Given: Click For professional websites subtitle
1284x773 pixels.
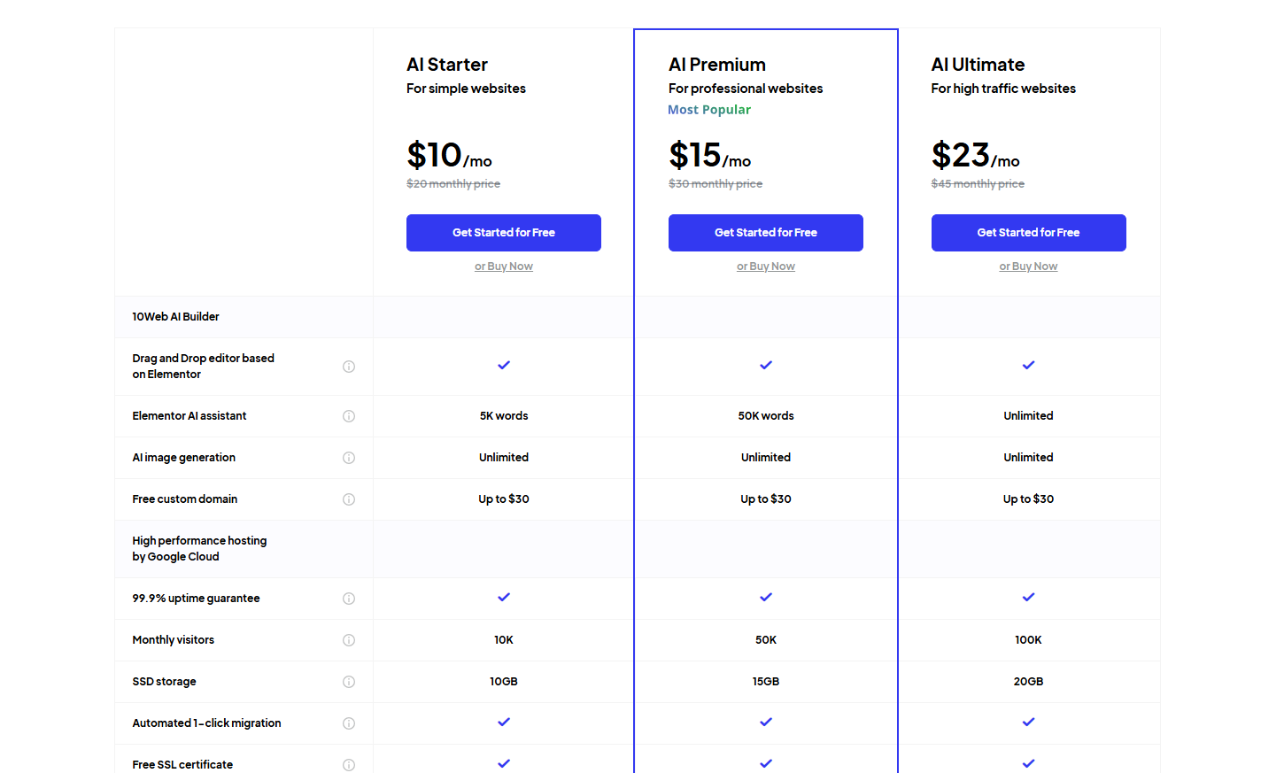Looking at the screenshot, I should pyautogui.click(x=746, y=89).
